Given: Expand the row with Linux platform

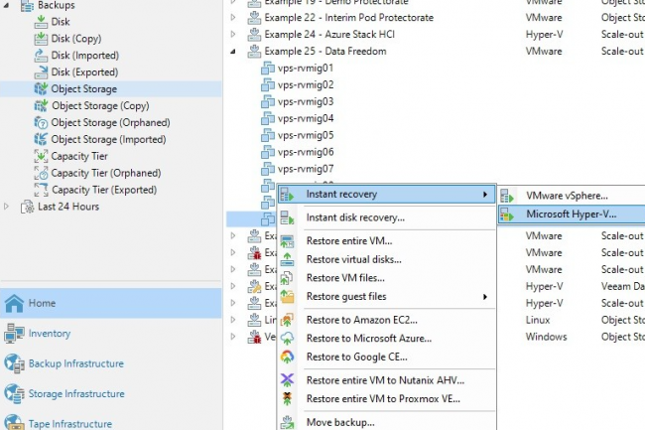Looking at the screenshot, I should click(x=233, y=320).
